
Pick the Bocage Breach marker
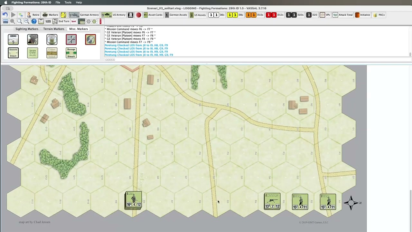click(x=71, y=53)
